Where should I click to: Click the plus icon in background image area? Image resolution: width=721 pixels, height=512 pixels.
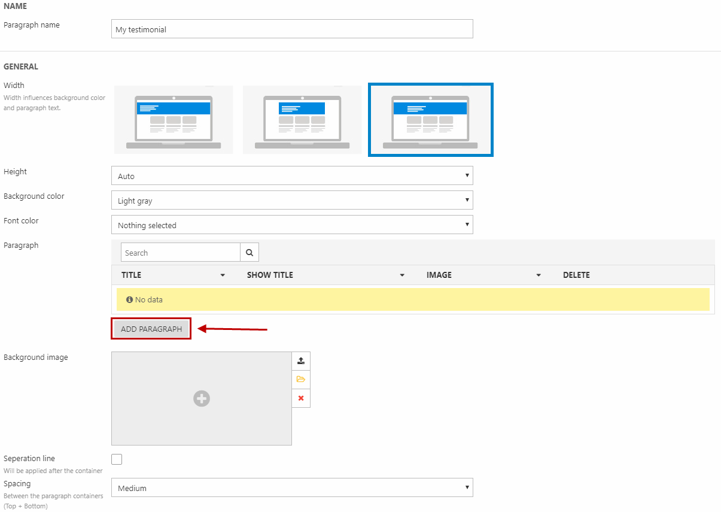click(x=202, y=398)
